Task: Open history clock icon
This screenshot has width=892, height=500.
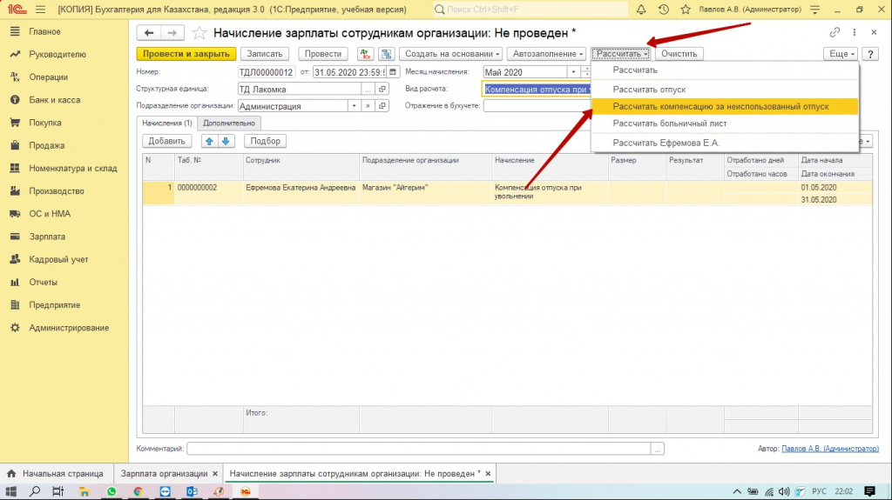Action: pyautogui.click(x=663, y=10)
